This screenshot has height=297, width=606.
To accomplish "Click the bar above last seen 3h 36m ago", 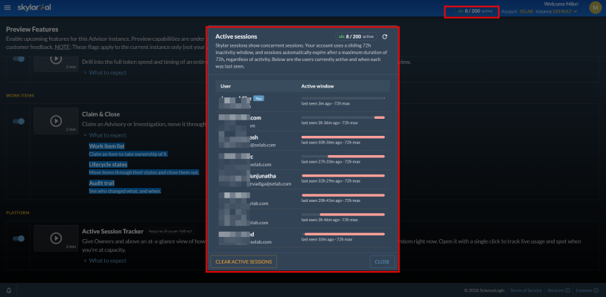I will pyautogui.click(x=342, y=117).
